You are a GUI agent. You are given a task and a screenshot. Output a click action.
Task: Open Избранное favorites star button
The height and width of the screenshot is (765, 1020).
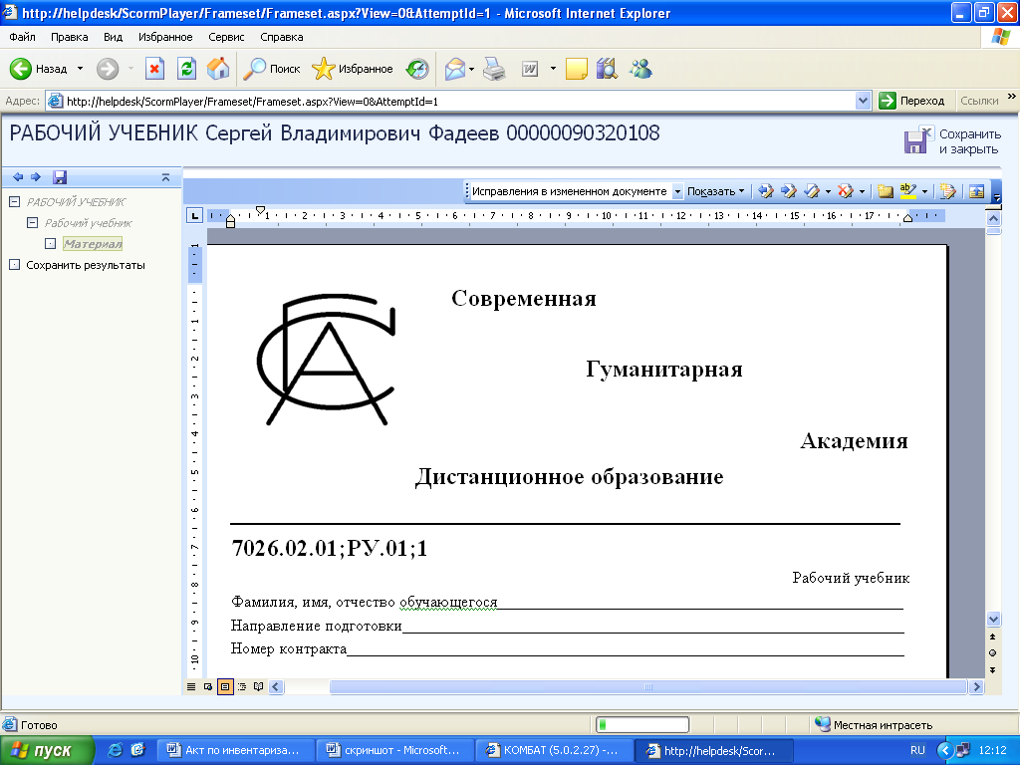pyautogui.click(x=352, y=69)
